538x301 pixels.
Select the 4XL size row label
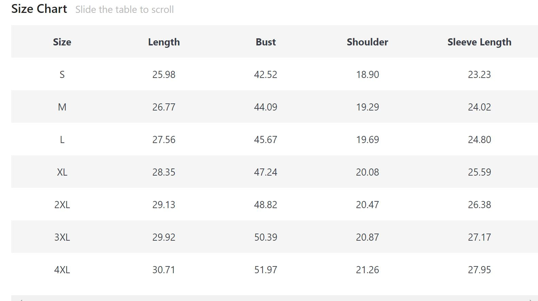(x=62, y=270)
